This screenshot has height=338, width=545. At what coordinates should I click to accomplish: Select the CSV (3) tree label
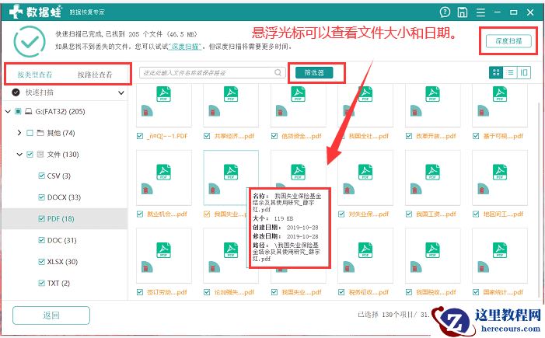pyautogui.click(x=59, y=176)
